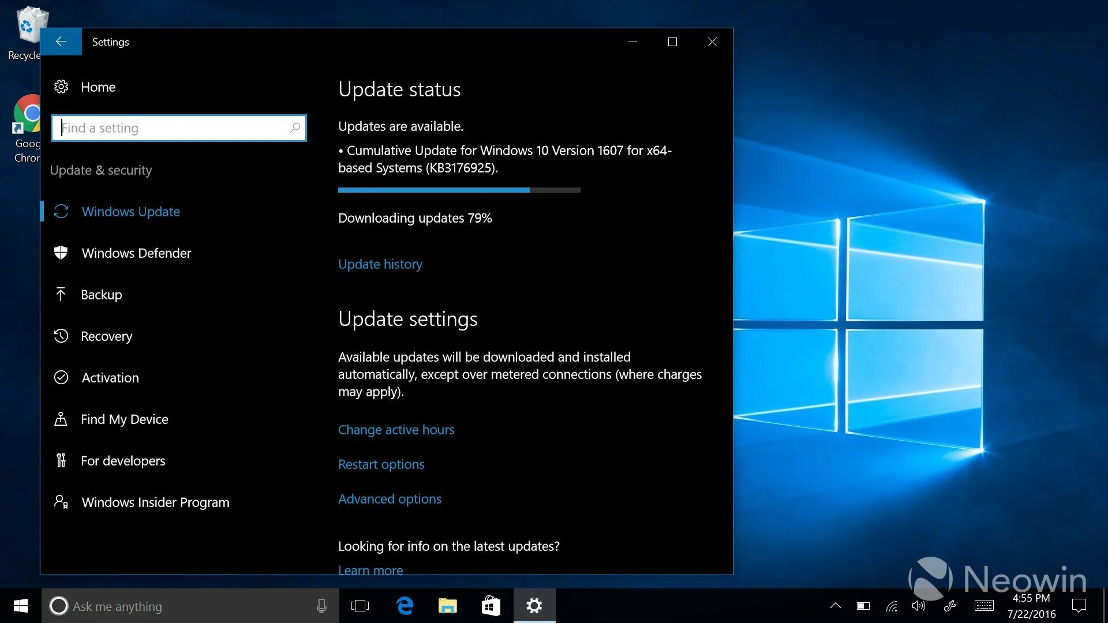Select For developers in the sidebar
1108x623 pixels.
tap(122, 461)
